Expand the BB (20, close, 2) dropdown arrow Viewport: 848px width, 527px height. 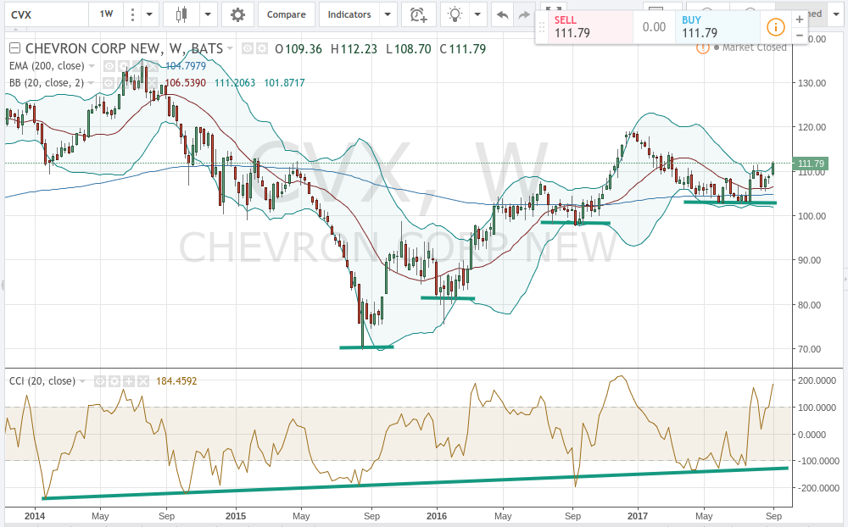click(92, 83)
